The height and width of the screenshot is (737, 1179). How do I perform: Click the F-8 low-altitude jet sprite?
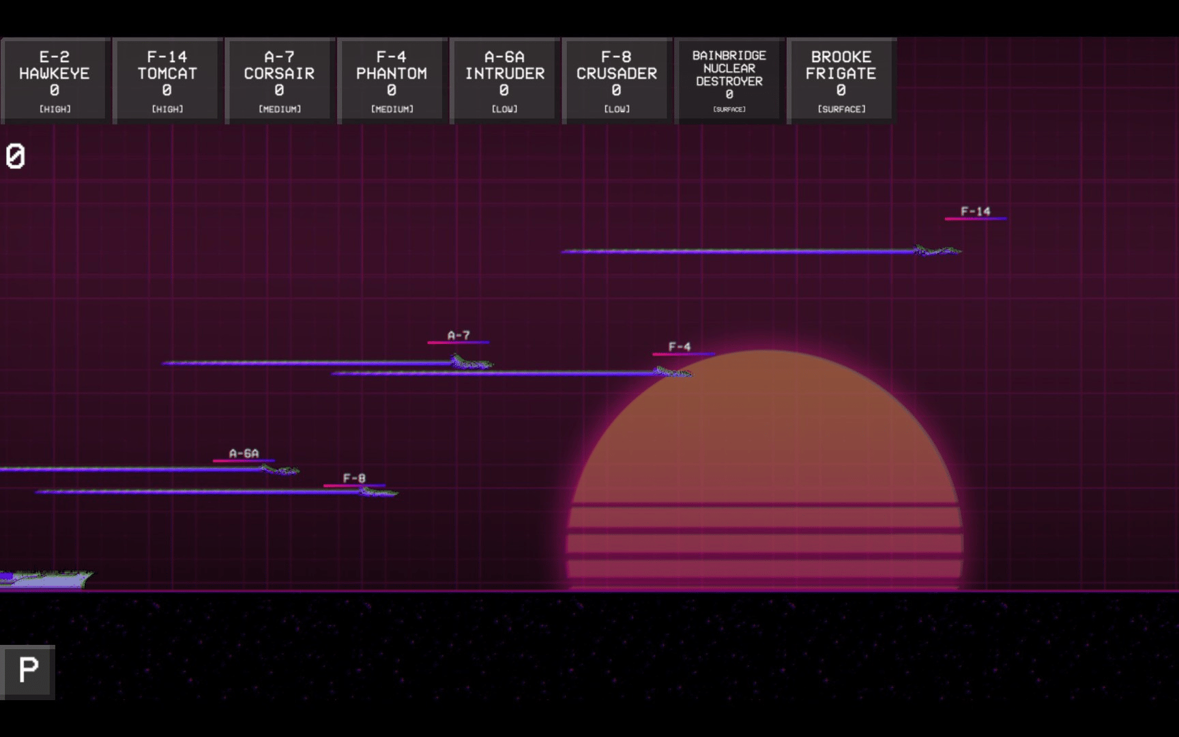coord(379,491)
